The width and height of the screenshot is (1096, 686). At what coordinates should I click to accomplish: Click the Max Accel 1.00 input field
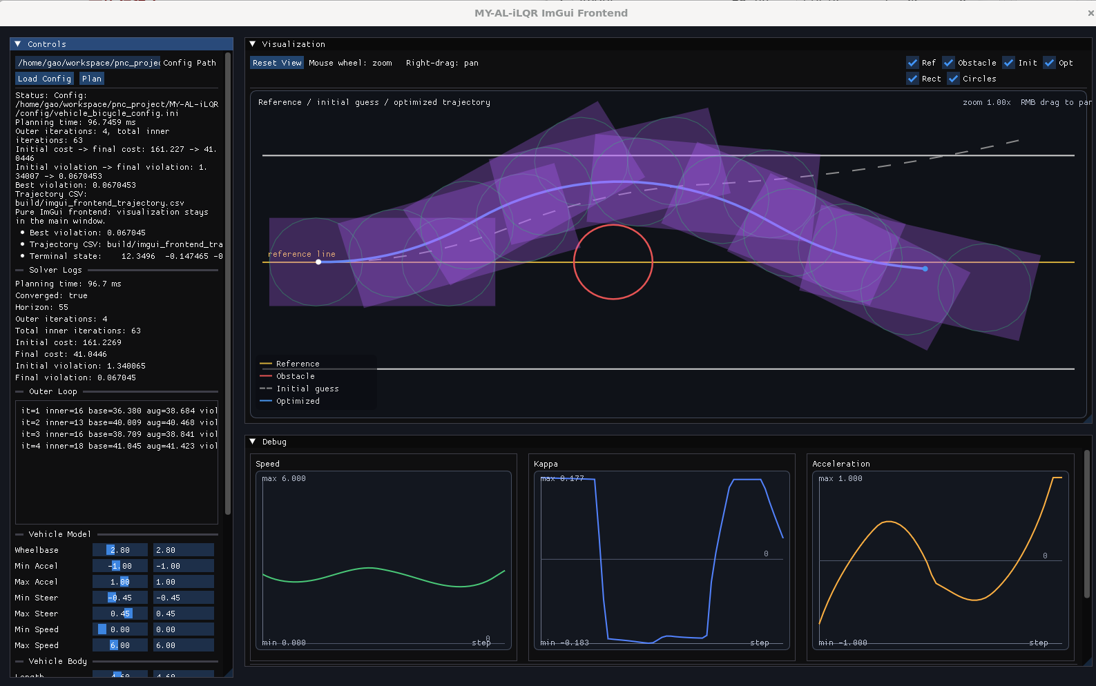click(x=184, y=582)
